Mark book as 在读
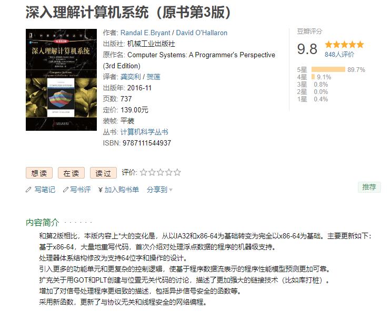The image size is (391, 313). [72, 173]
